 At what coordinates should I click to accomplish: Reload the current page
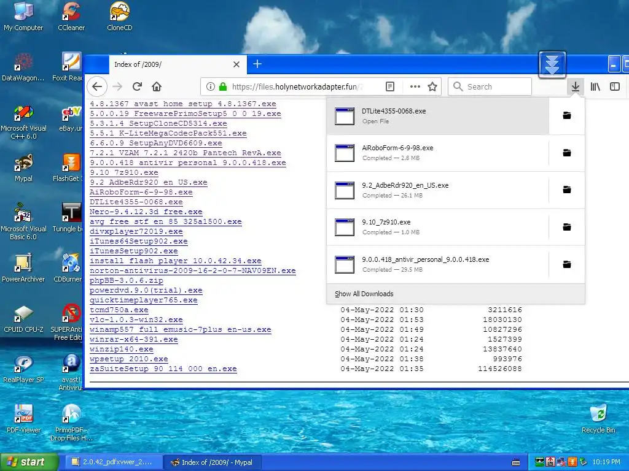coord(137,86)
